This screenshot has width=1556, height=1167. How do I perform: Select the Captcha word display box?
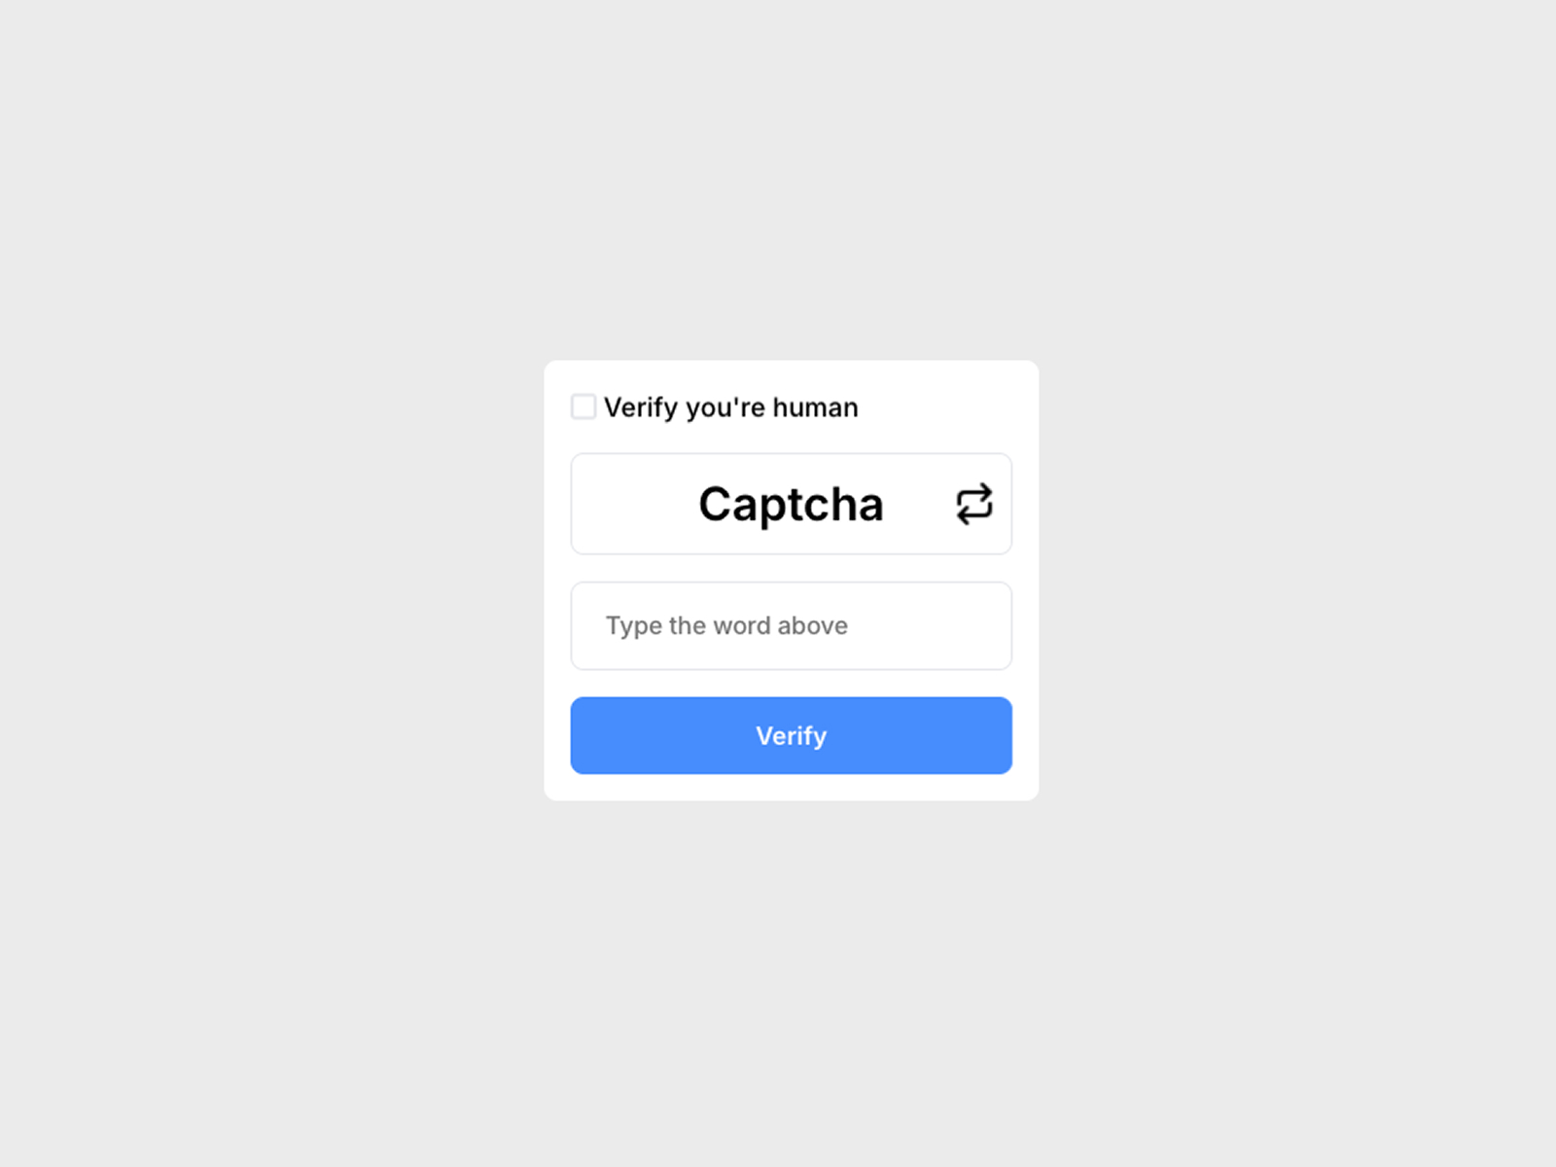(x=791, y=503)
